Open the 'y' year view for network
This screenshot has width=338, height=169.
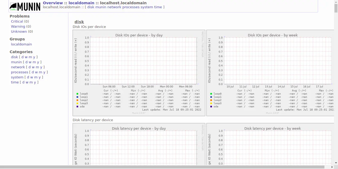[x=41, y=67]
